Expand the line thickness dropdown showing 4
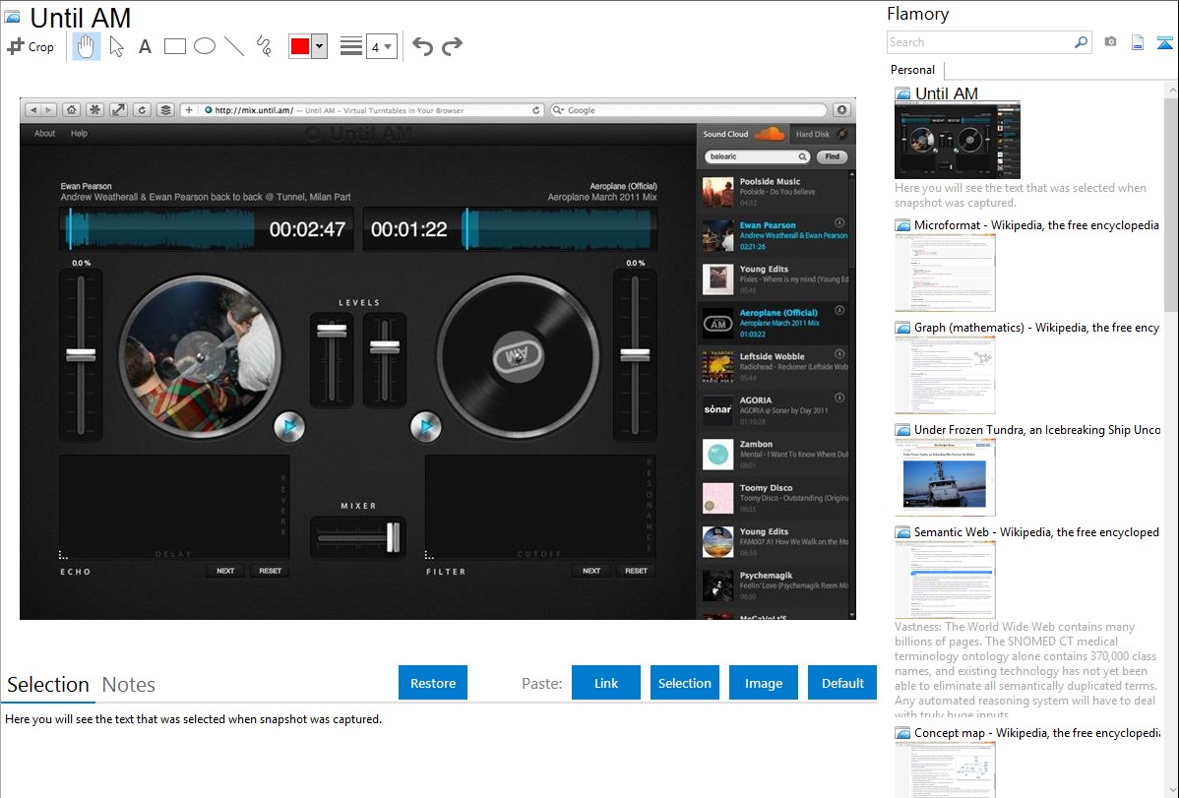Viewport: 1179px width, 798px height. coord(382,46)
